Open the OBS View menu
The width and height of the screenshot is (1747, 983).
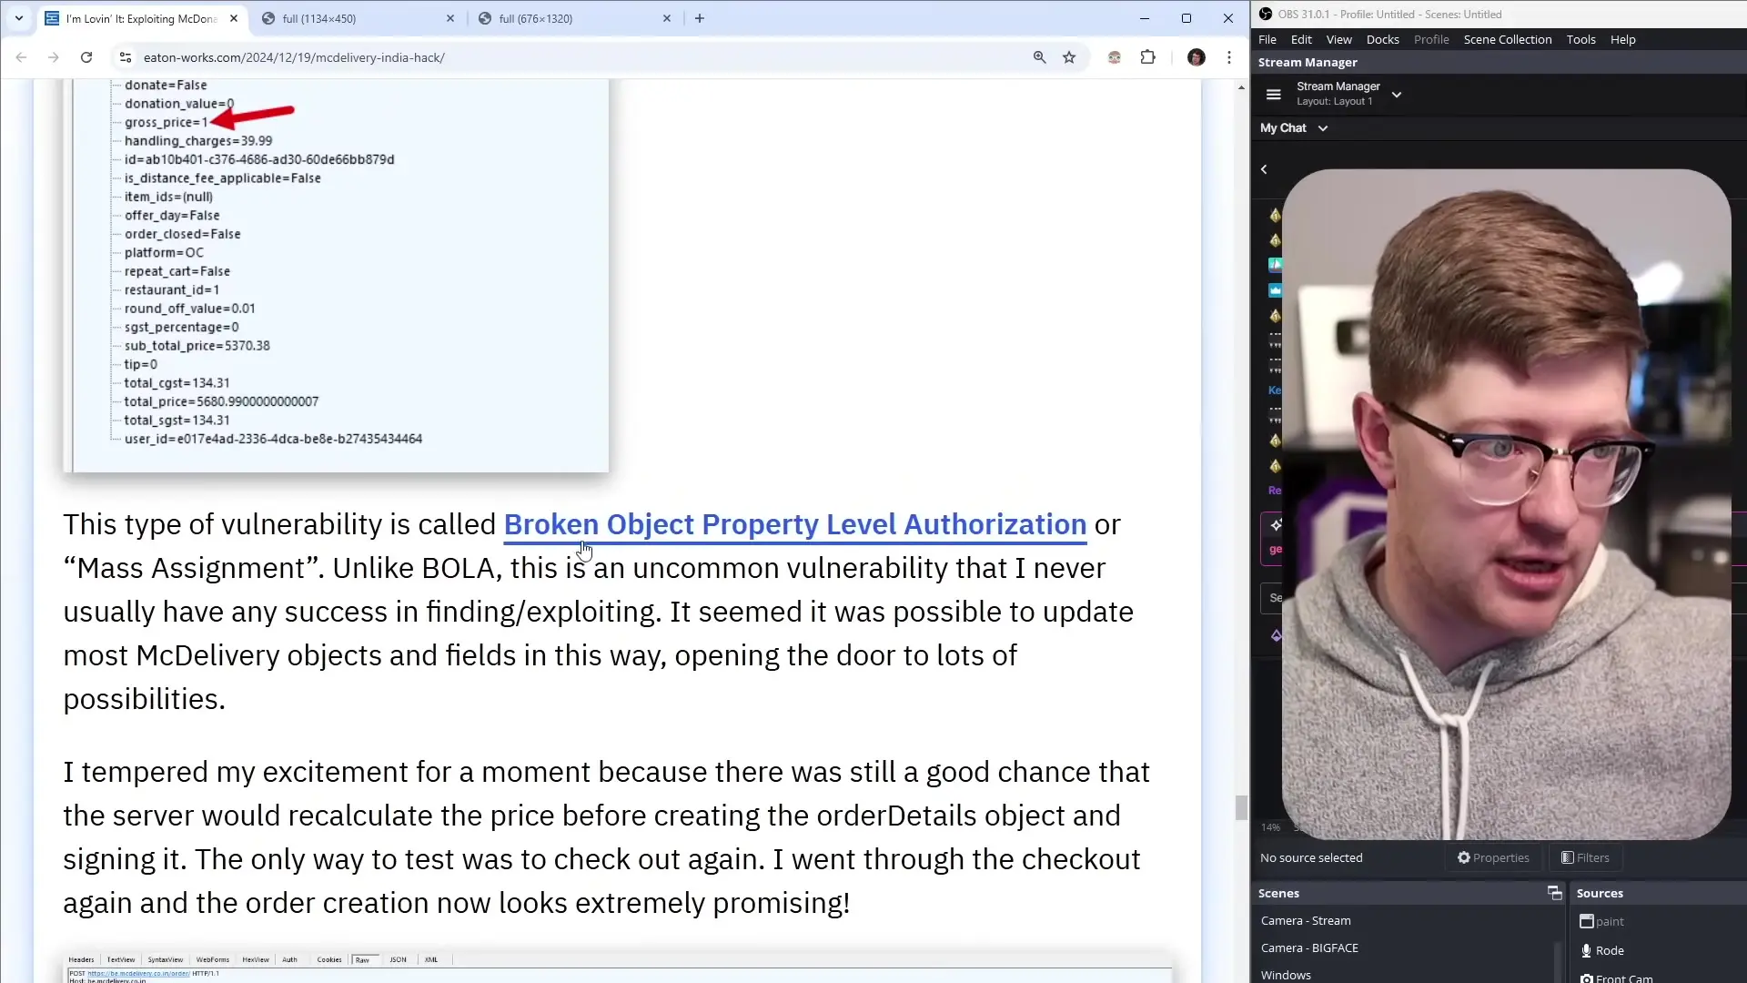(x=1338, y=39)
